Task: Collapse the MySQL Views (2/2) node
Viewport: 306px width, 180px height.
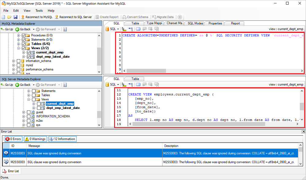Action: point(19,48)
